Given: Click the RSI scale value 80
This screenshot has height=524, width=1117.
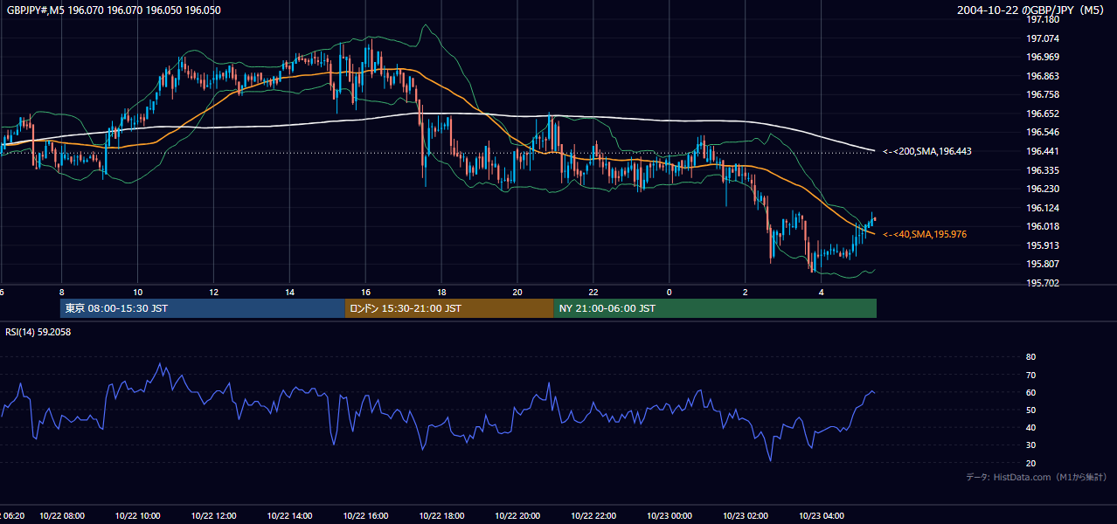Looking at the screenshot, I should tap(1030, 357).
